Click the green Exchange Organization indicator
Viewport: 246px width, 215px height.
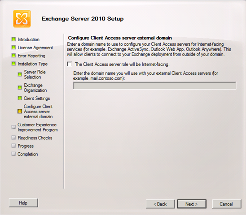tap(20, 87)
